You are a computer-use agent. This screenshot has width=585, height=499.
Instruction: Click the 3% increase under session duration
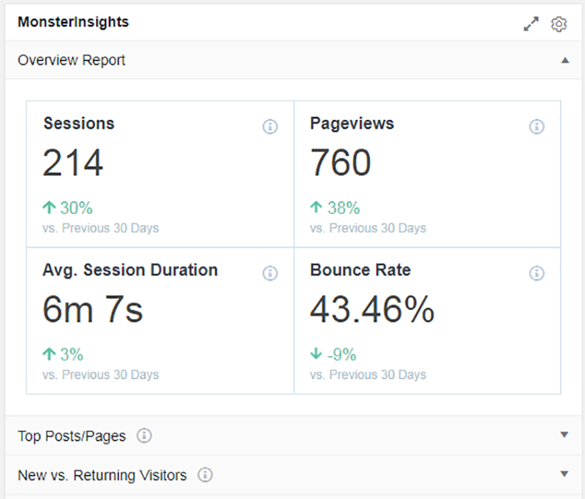[x=63, y=354]
